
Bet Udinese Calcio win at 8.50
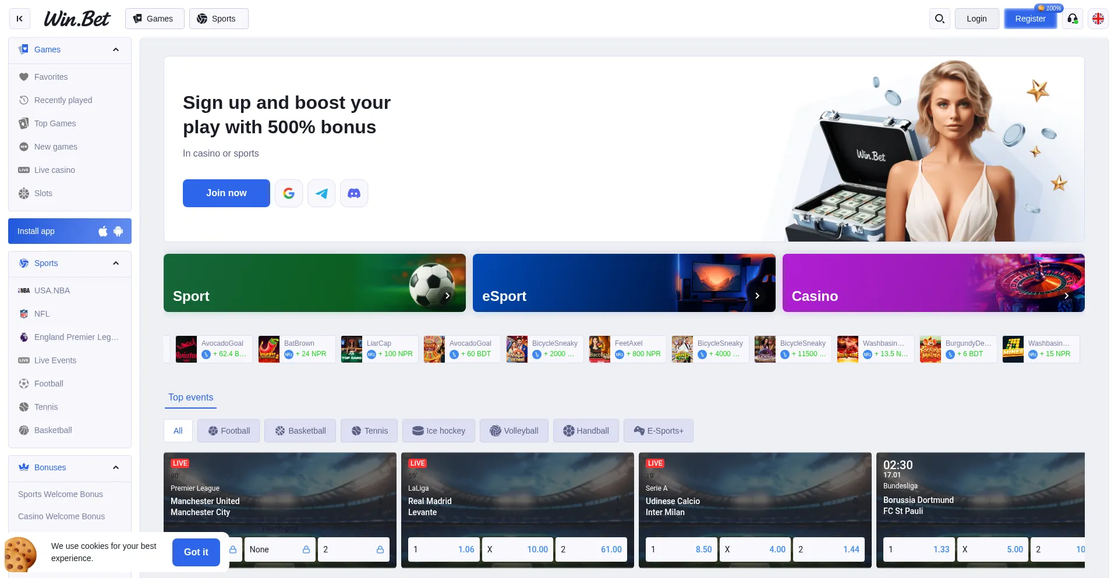click(681, 549)
